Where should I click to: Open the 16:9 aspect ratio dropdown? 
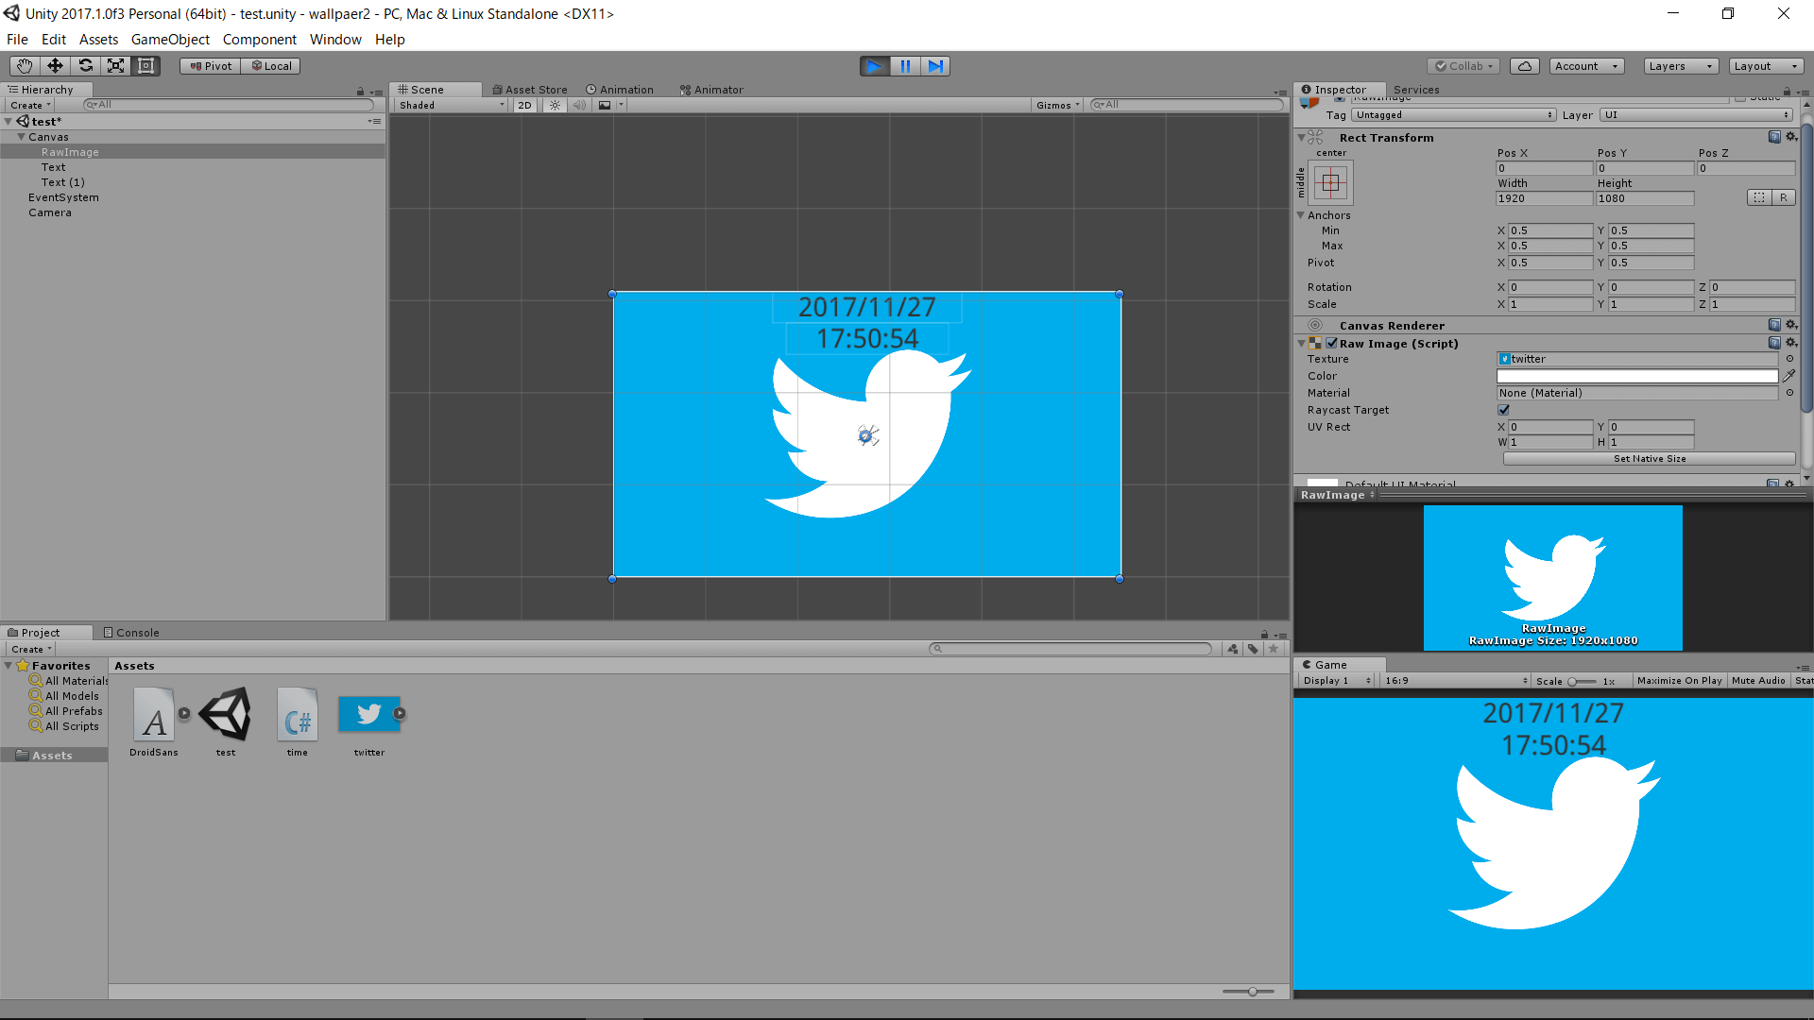coord(1455,681)
